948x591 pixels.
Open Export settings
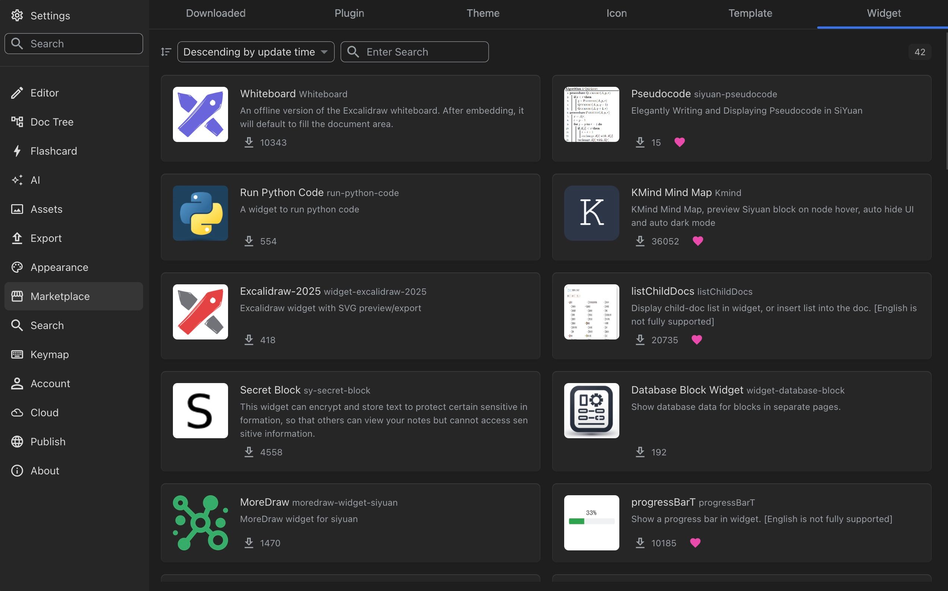coord(73,238)
